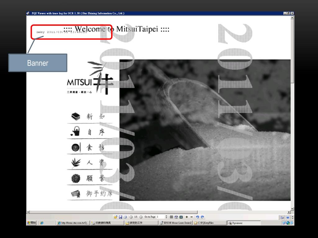Print the page using the toolbar printer icon
318x238 pixels.
pos(125,217)
